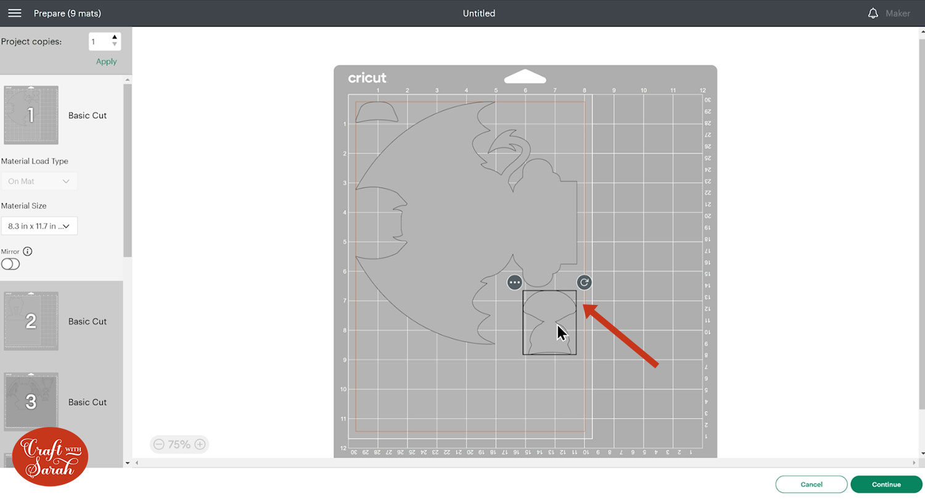
Task: Click the 'Prepare (9 mats)' heading
Action: click(x=67, y=13)
